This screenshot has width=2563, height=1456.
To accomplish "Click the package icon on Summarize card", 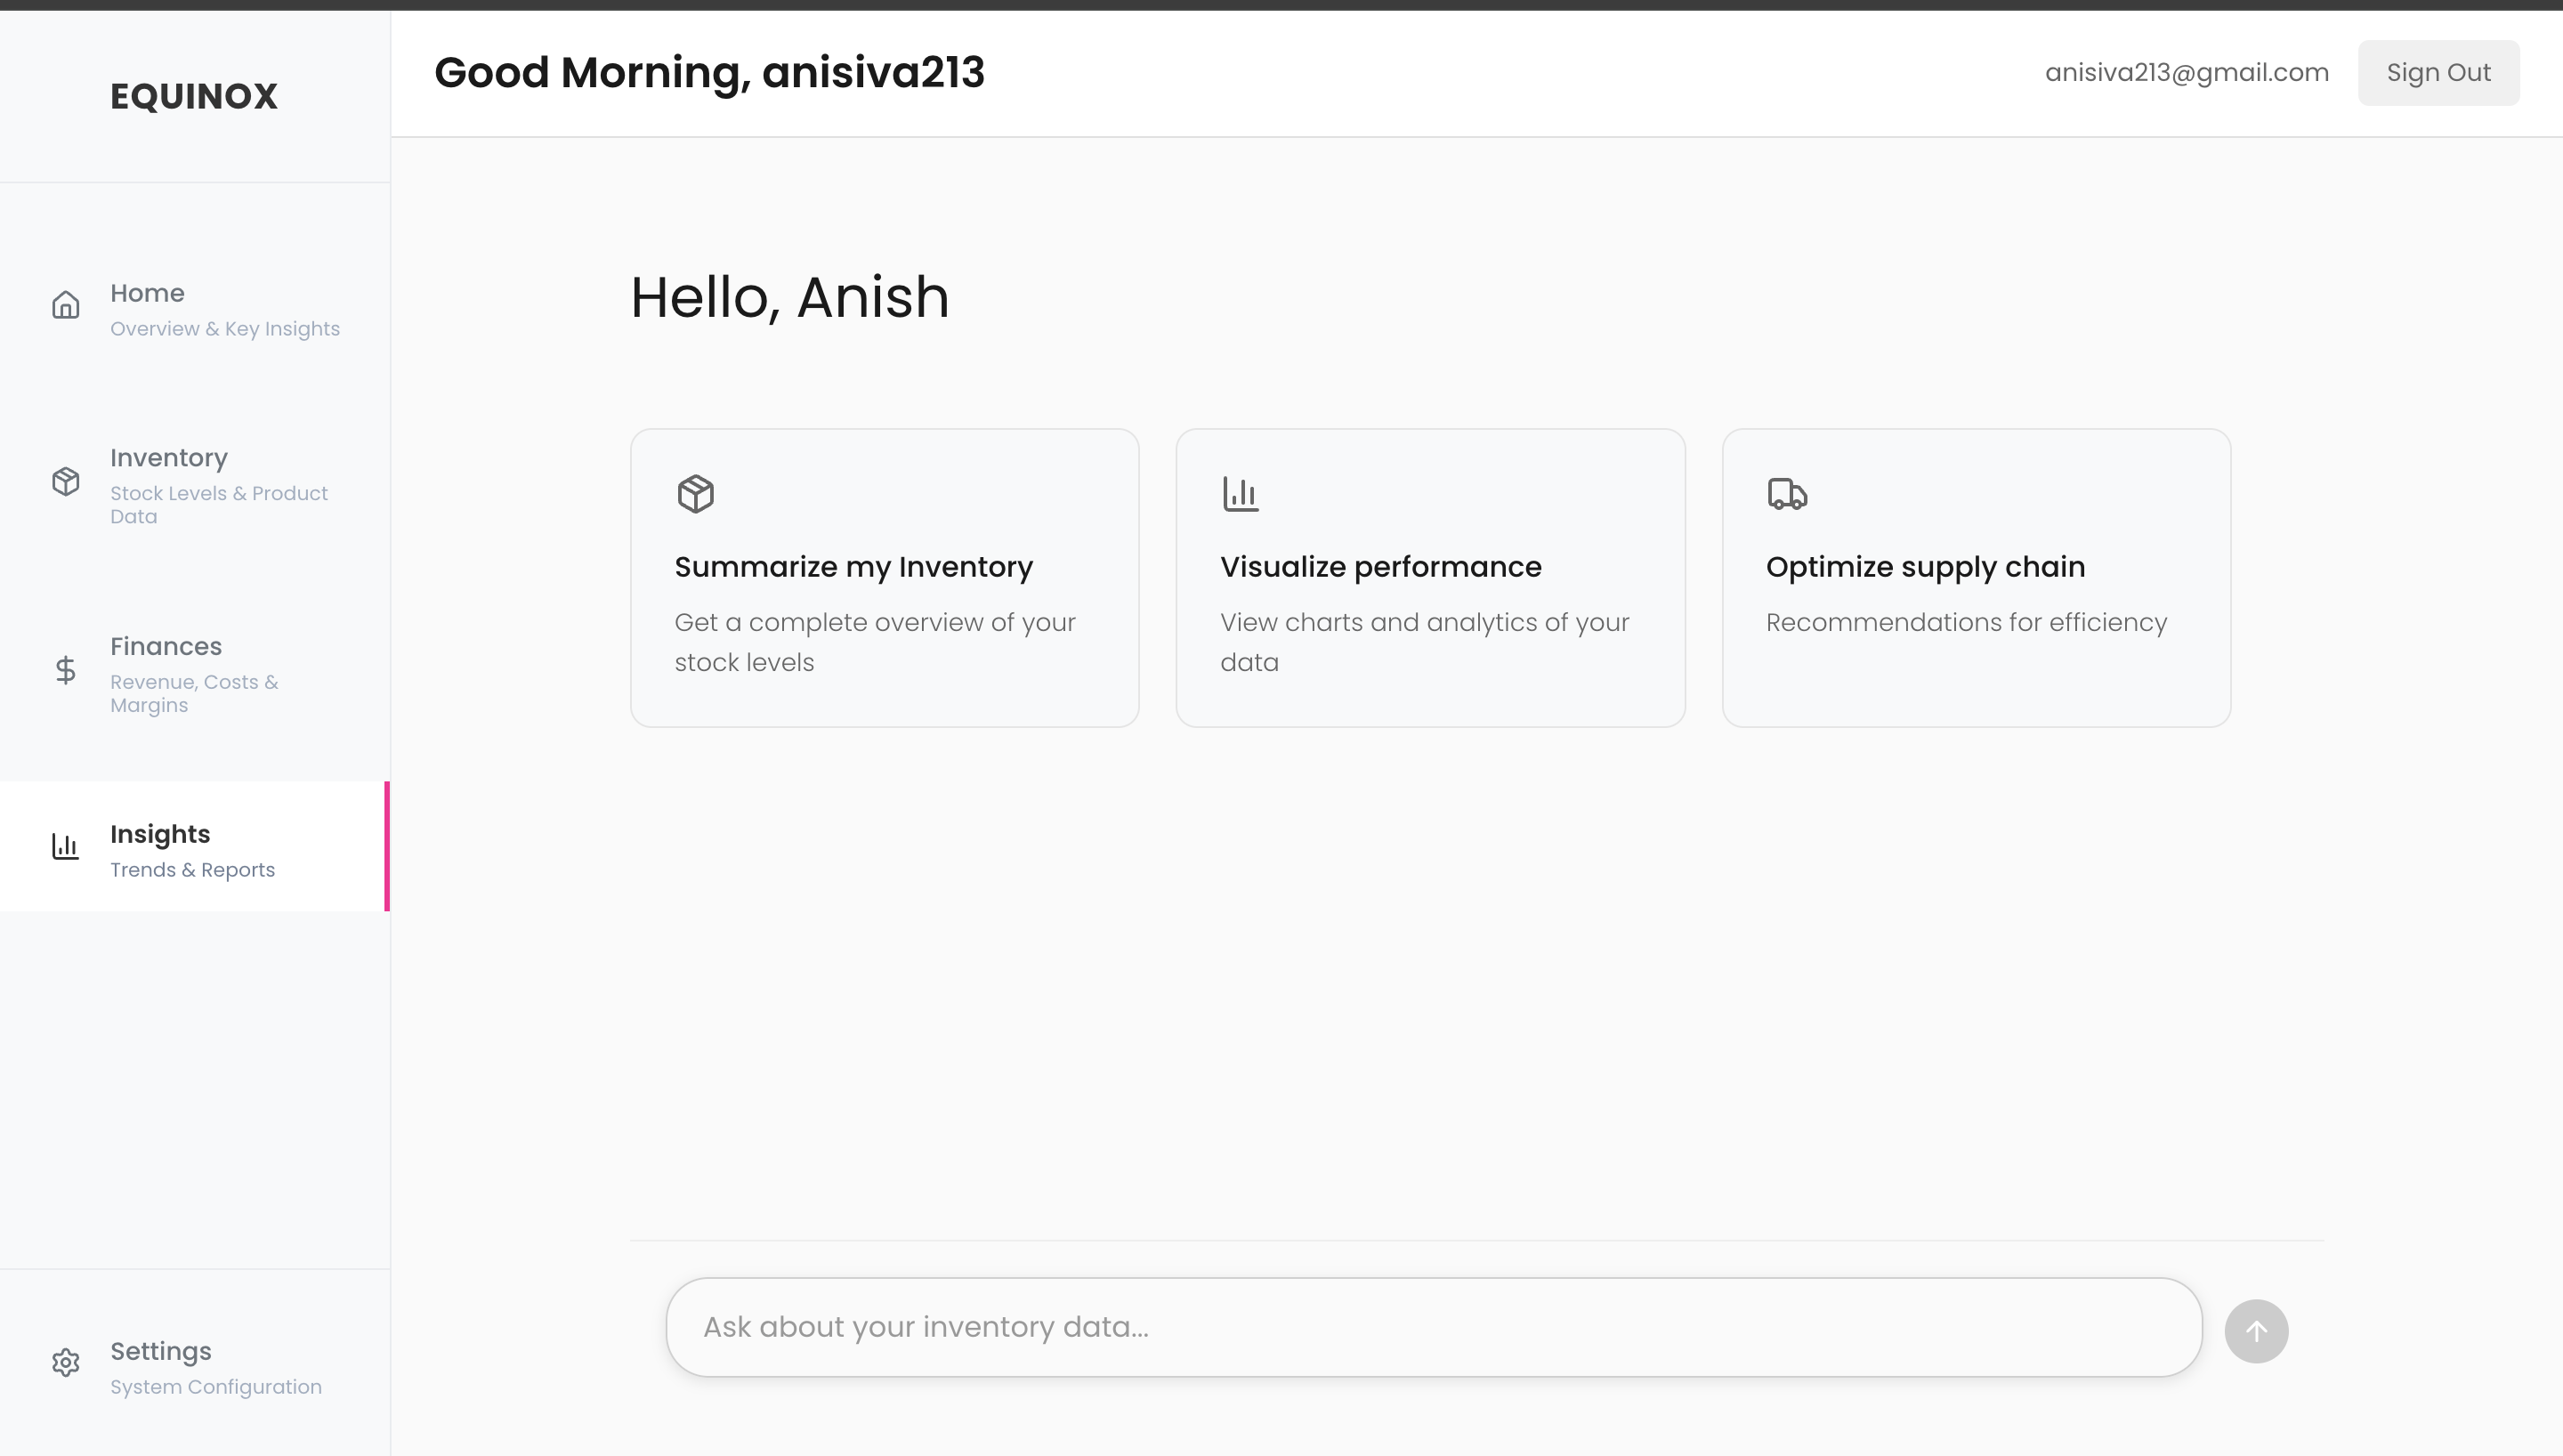I will coord(696,494).
